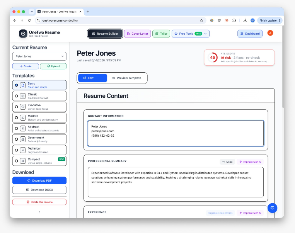
Task: Select the Peter Jones browser tab
Action: [x=60, y=12]
